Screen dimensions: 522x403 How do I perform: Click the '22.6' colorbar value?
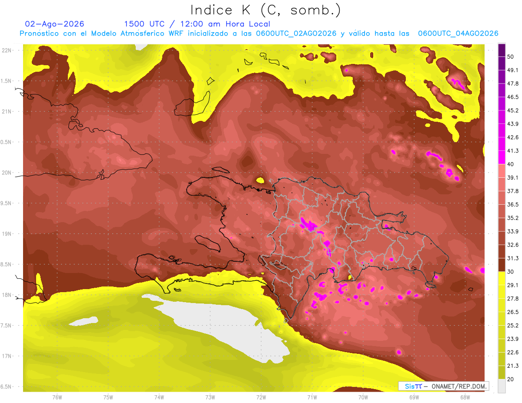[x=513, y=352]
